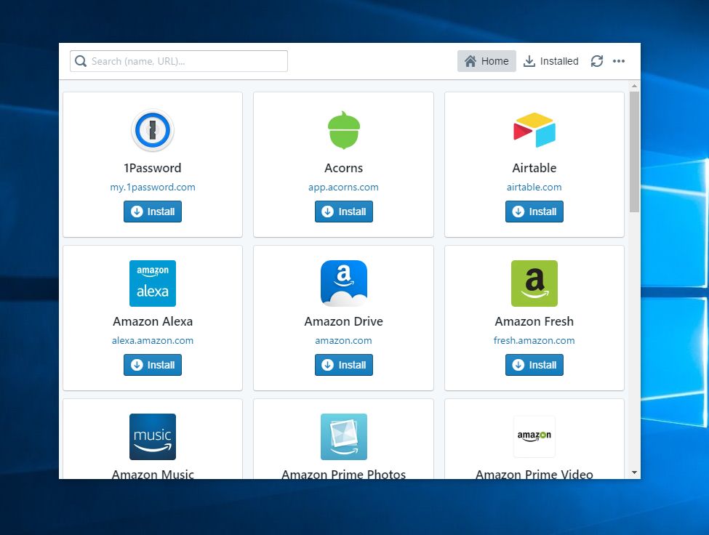Click the scrollbar up arrow
This screenshot has width=709, height=535.
634,85
